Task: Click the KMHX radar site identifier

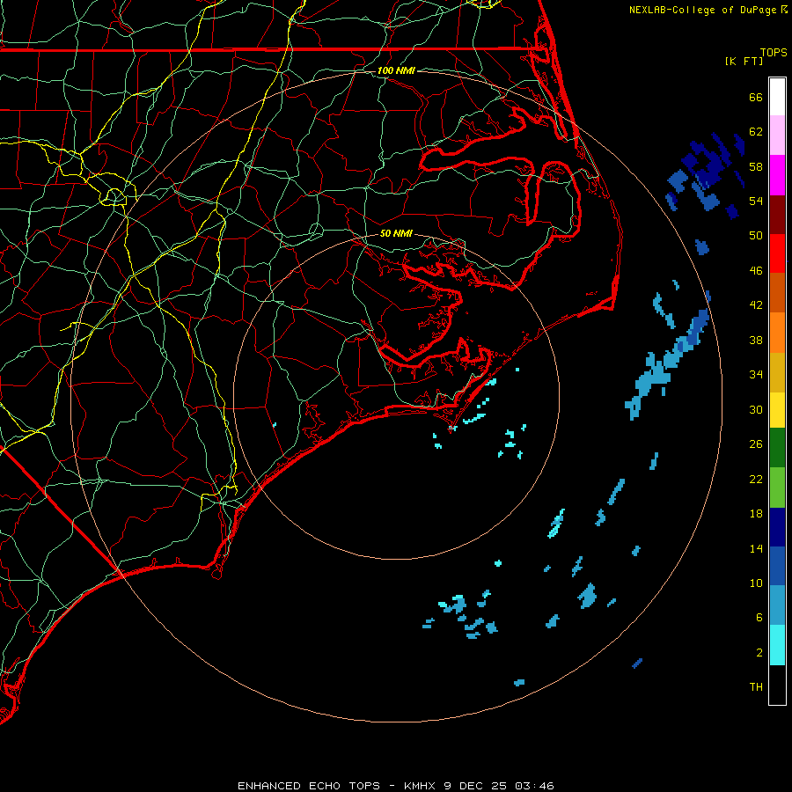Action: [422, 786]
